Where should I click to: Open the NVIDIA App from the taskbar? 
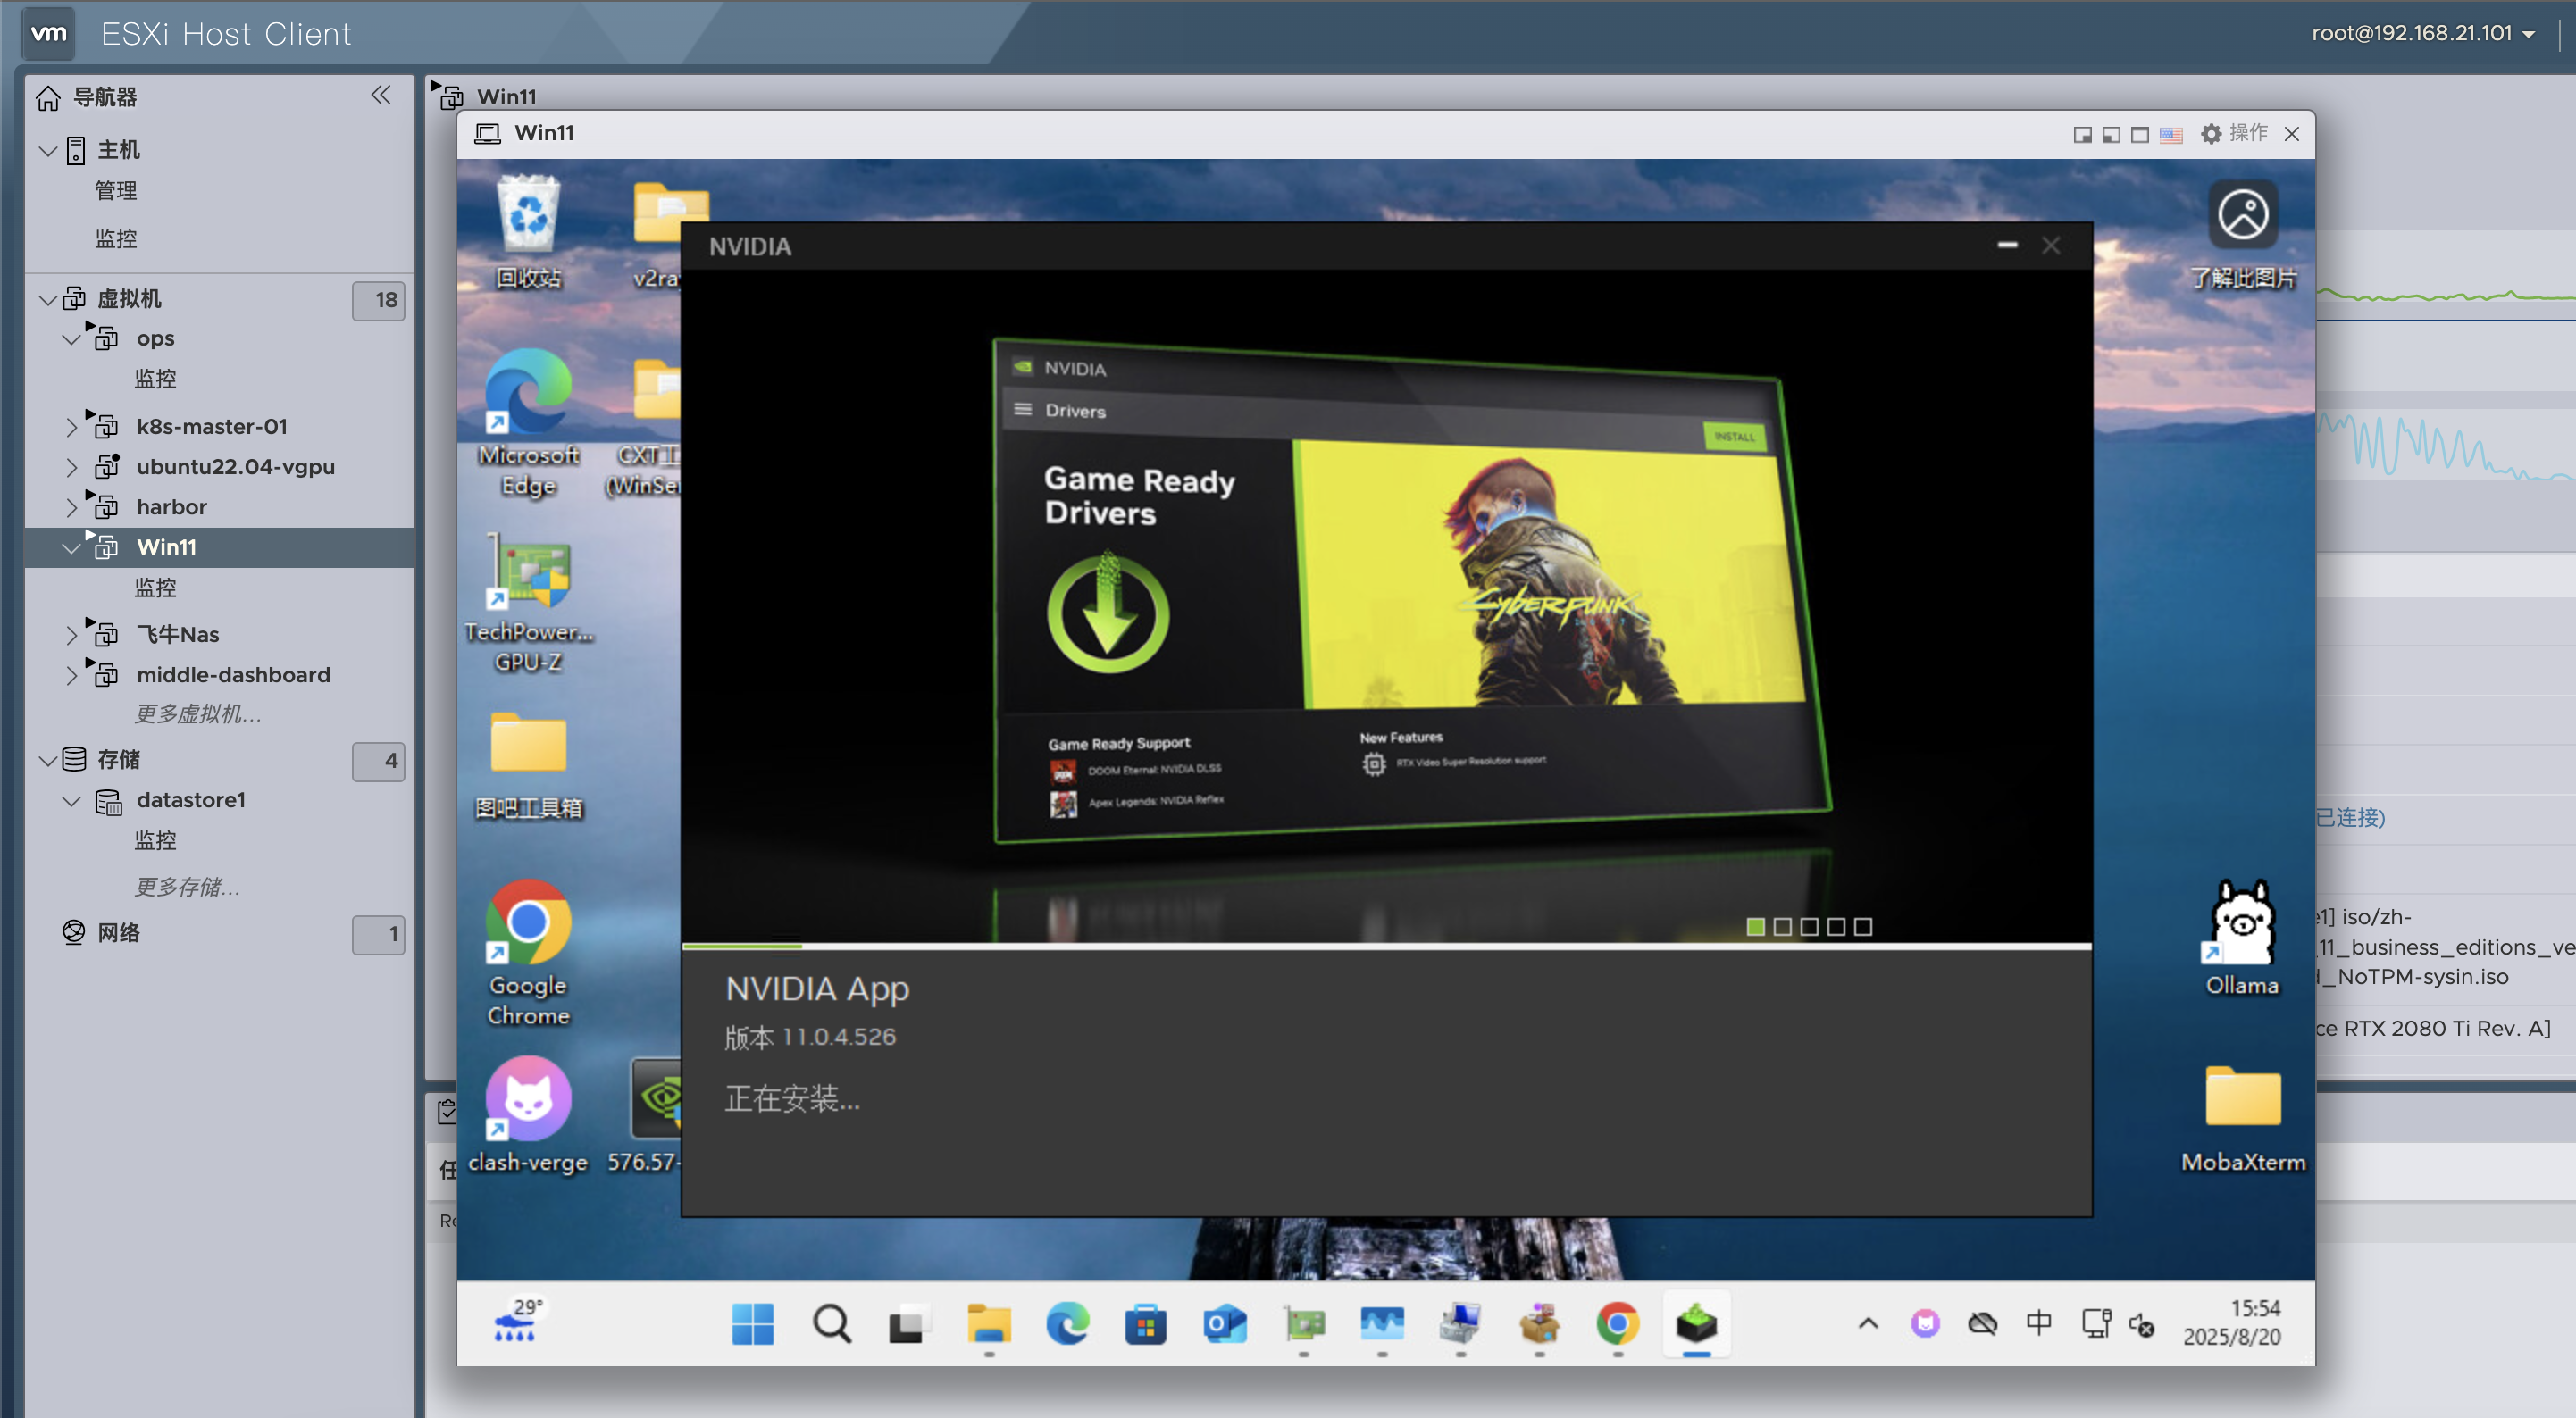click(1695, 1324)
